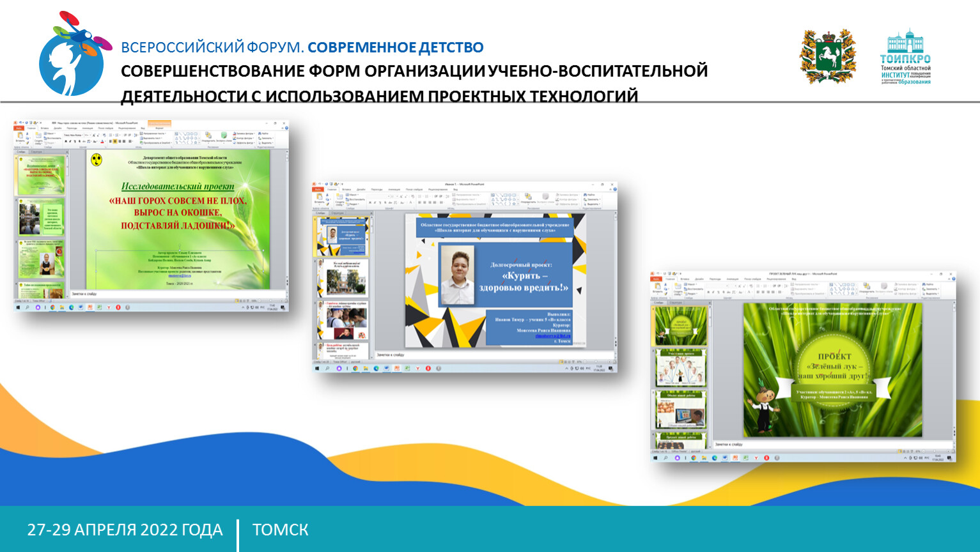
Task: Click the PowerPoint taskbar icon under the pea project
Action: point(90,307)
